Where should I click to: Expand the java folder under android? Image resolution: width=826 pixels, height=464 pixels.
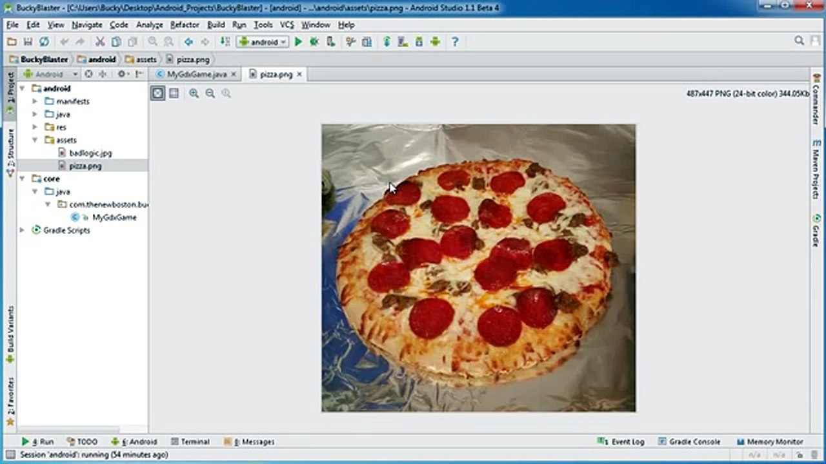tap(35, 114)
